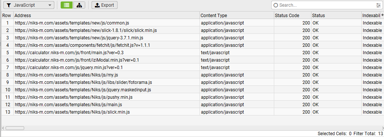Click text/javascript cell in row 6
This screenshot has height=137, width=384.
237,60
